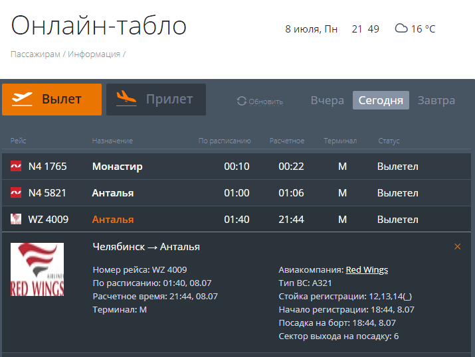Click the large Red Wings logo
Screen dimensions: 475x357
click(37, 269)
